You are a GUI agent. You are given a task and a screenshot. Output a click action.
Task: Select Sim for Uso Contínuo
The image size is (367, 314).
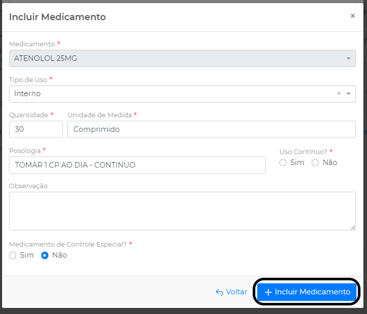(283, 163)
